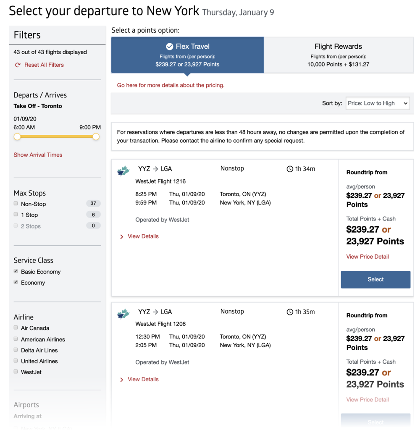420x430 pixels.
Task: Click the Reset All Filters refresh icon
Action: point(18,65)
